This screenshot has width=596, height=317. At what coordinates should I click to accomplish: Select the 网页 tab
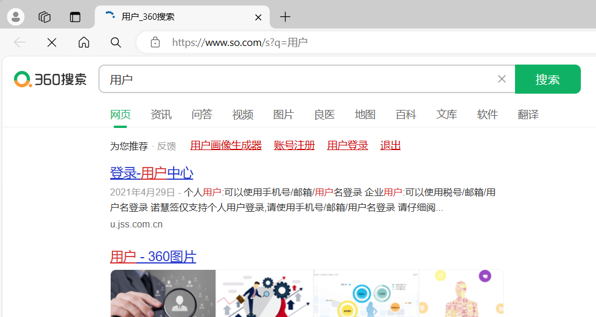(x=120, y=114)
